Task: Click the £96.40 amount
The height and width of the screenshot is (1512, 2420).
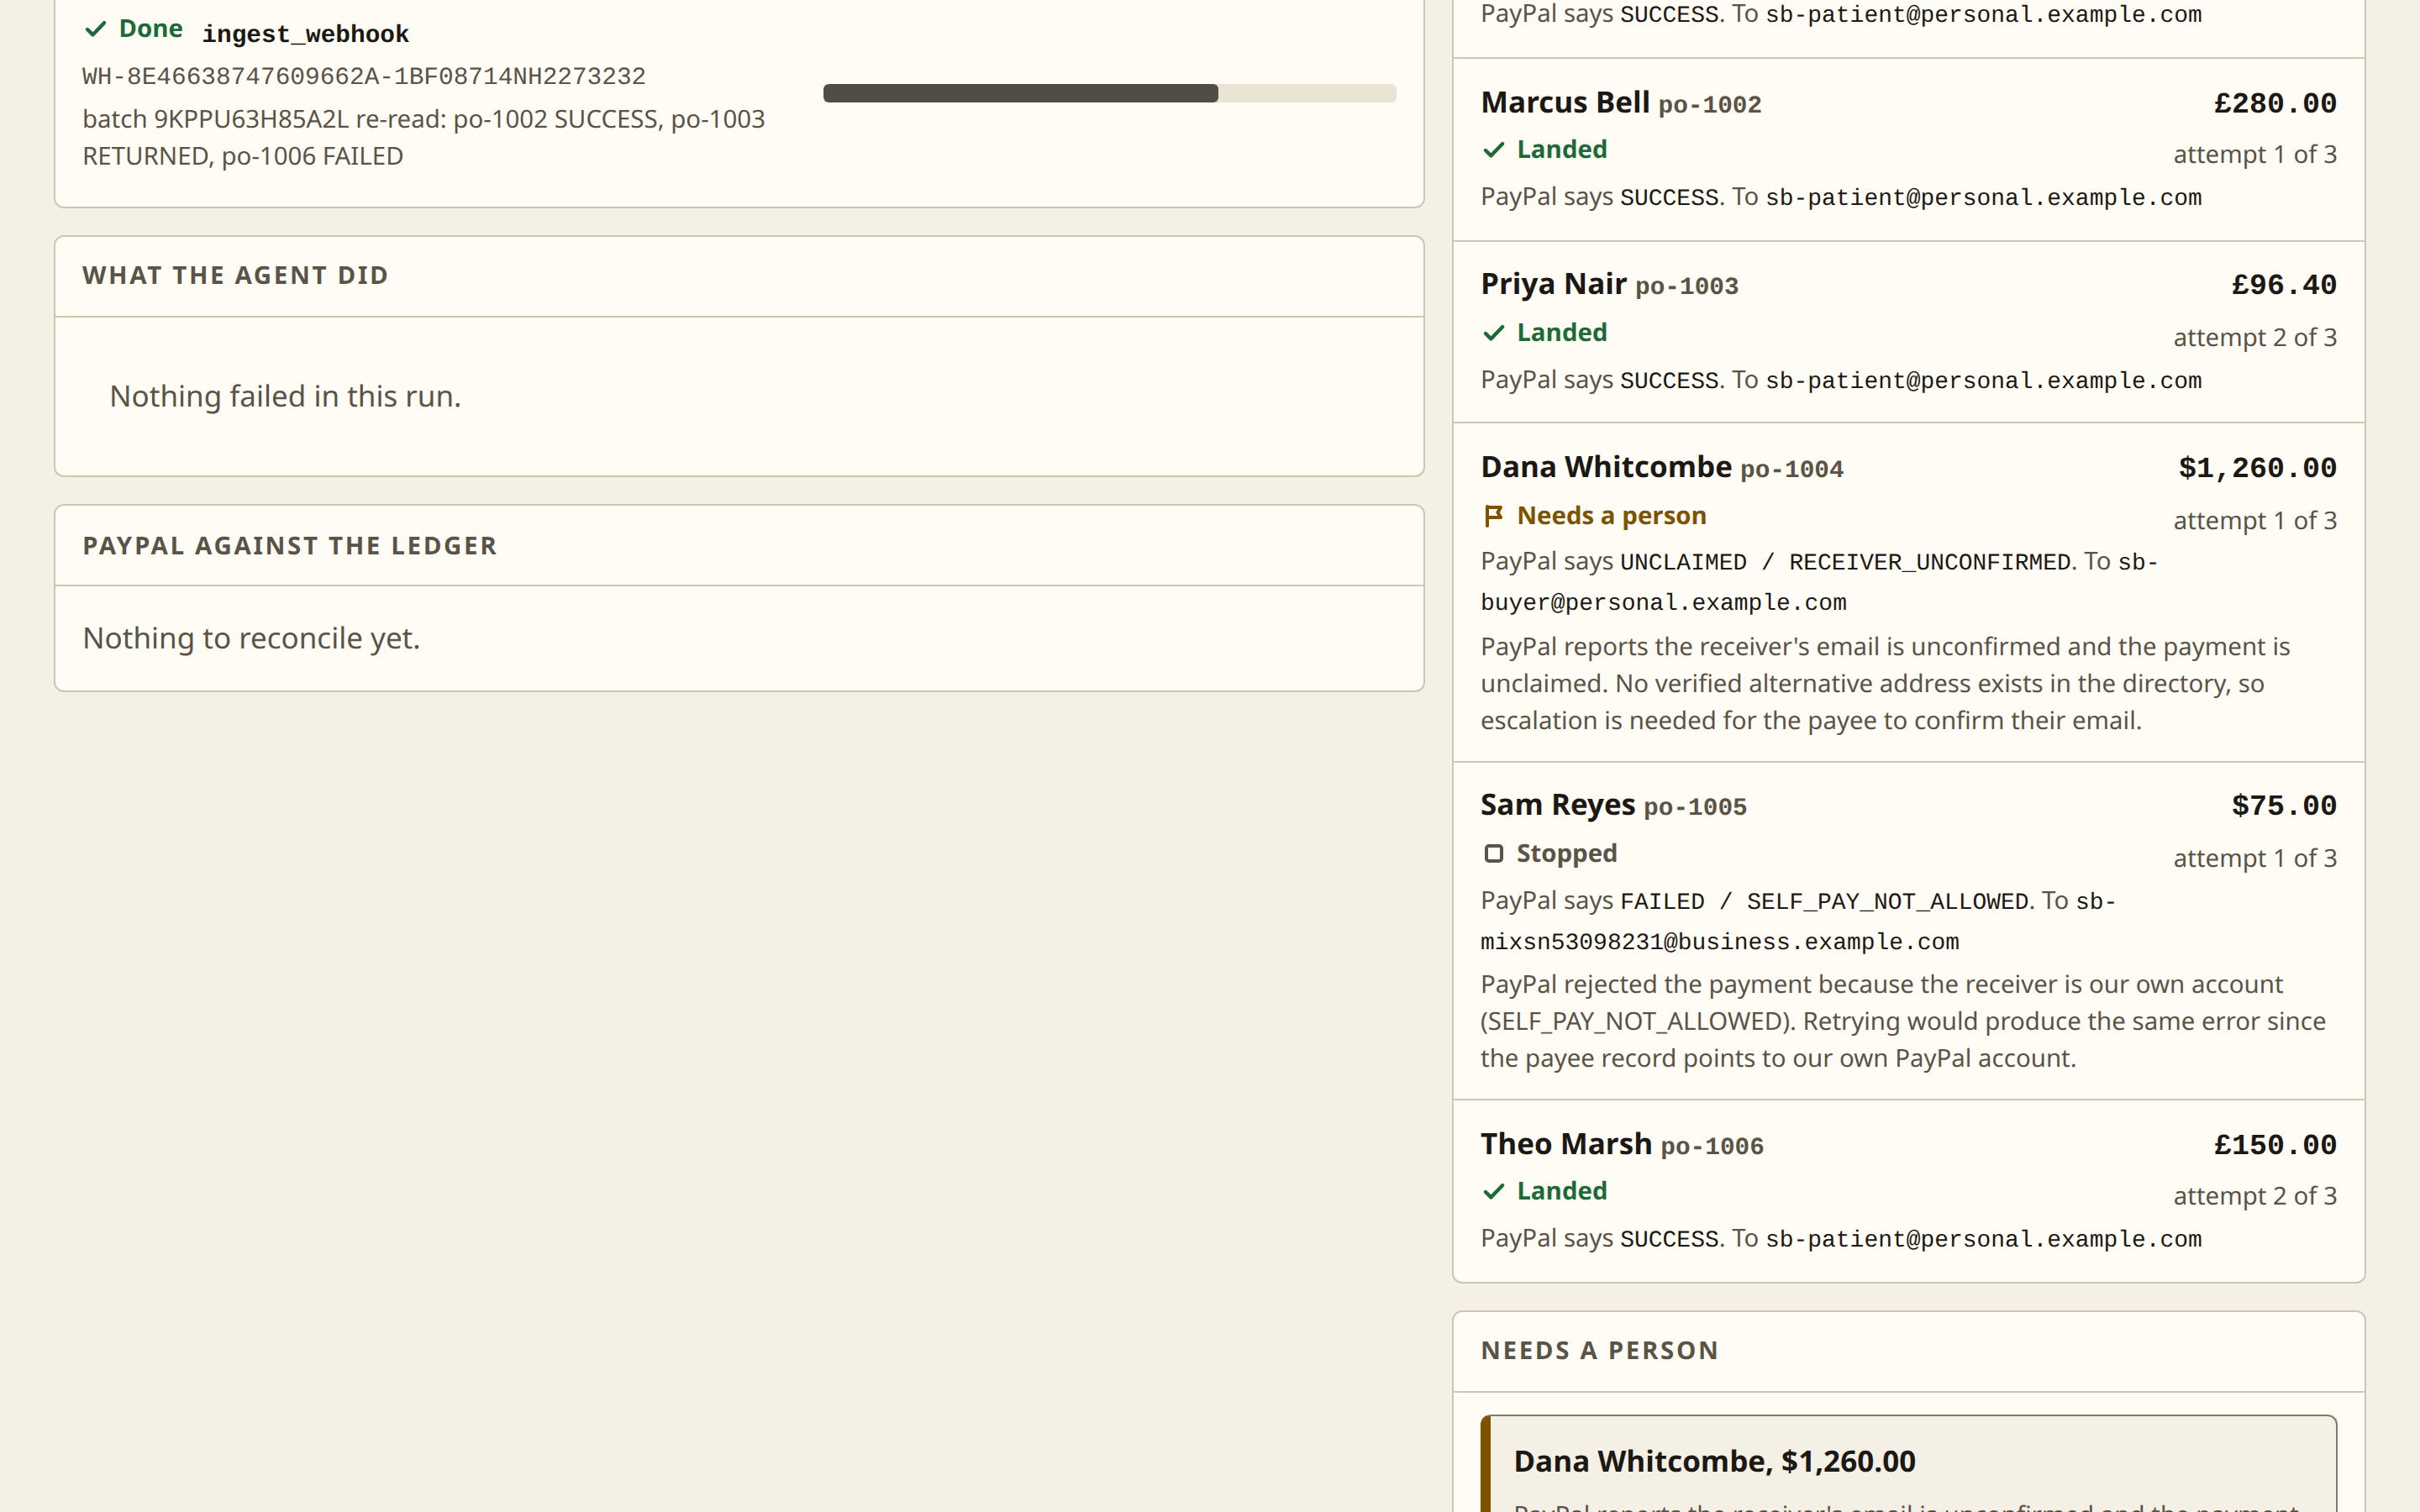Action: point(2284,285)
